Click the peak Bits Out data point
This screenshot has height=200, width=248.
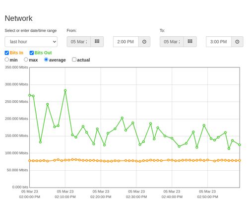(65, 91)
